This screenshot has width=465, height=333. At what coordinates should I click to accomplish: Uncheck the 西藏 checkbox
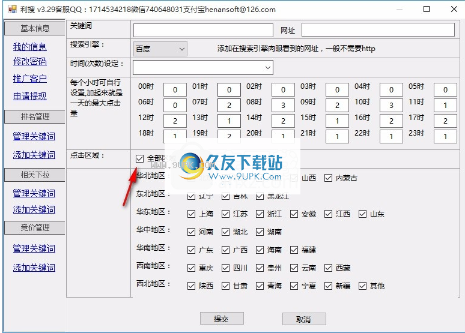tap(328, 268)
